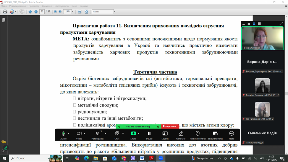Expand the audio settings arrow
This screenshot has height=162, width=288.
[x=69, y=133]
